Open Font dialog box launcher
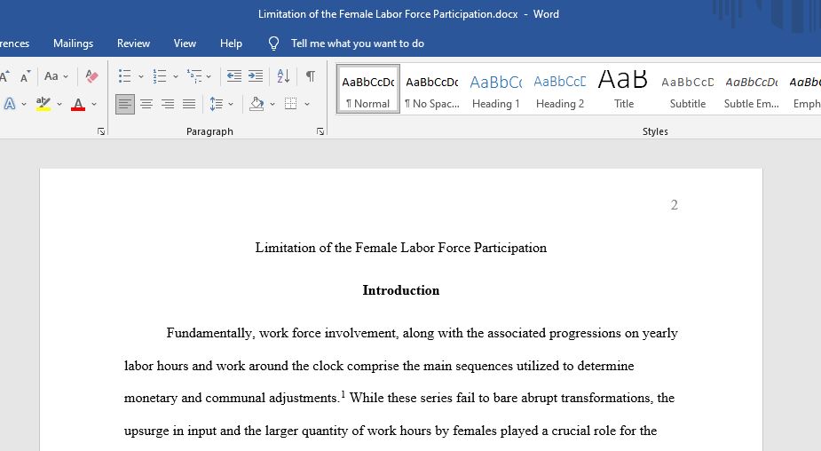Screen dimensions: 821x451 pyautogui.click(x=101, y=132)
